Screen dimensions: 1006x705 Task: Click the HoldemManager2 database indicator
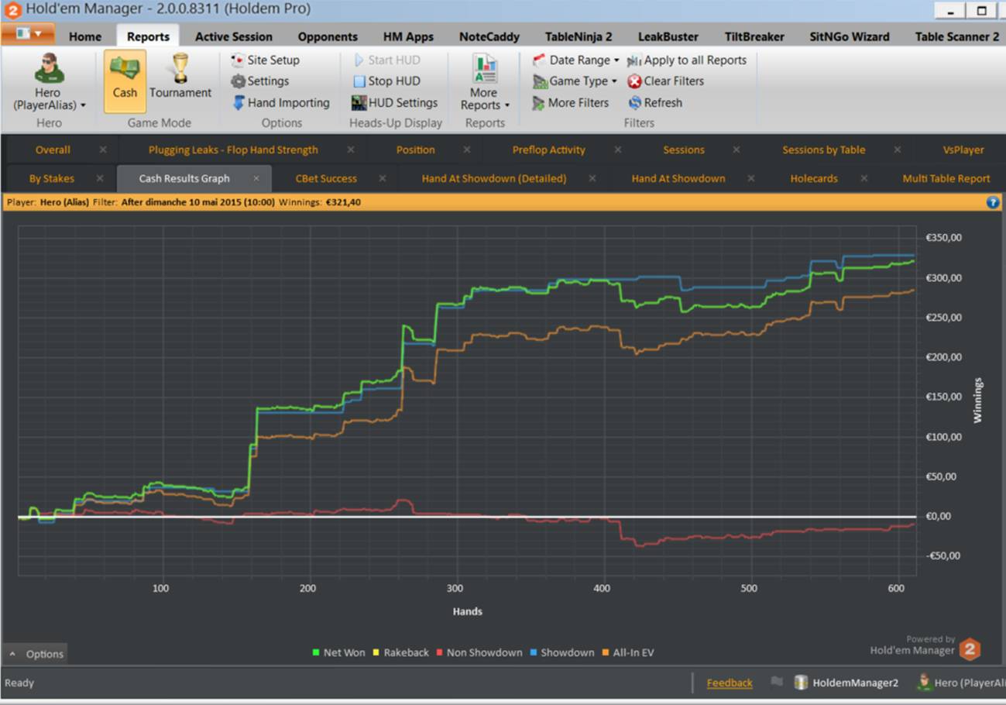(x=846, y=683)
